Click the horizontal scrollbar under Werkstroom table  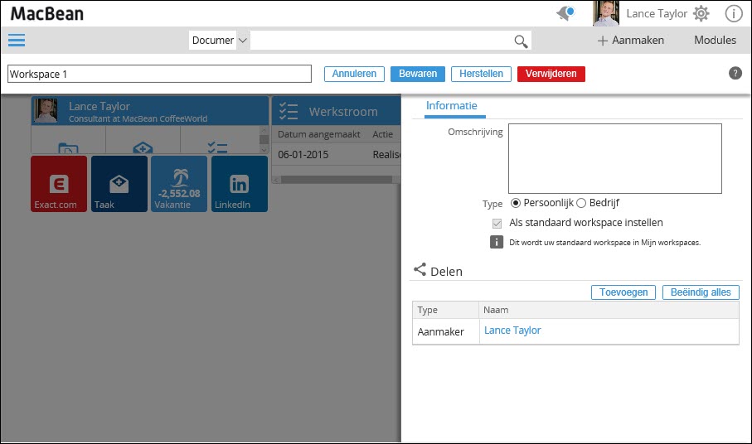[x=336, y=180]
